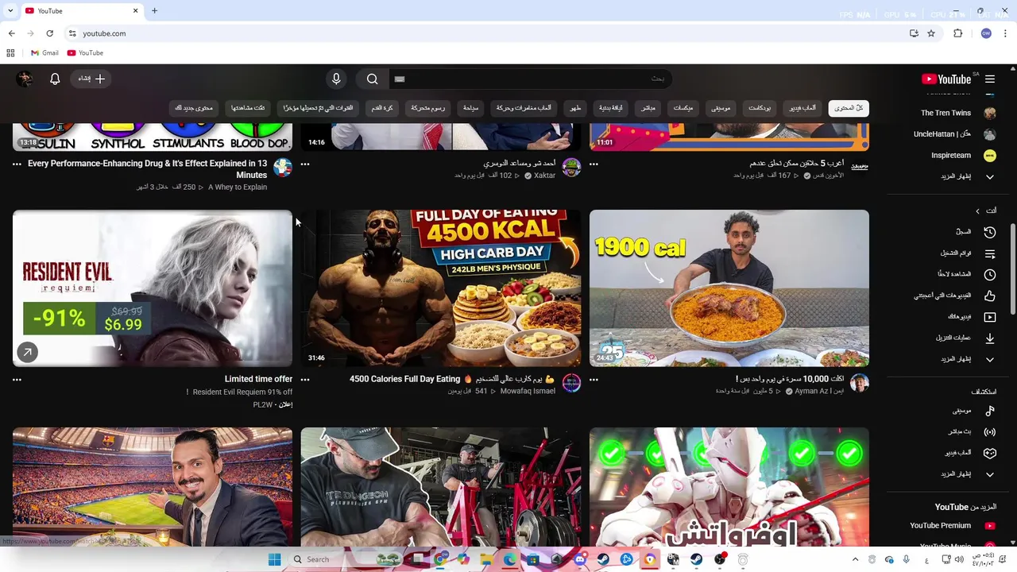Open the YouTube hamburger guide menu
The height and width of the screenshot is (572, 1017).
click(990, 79)
